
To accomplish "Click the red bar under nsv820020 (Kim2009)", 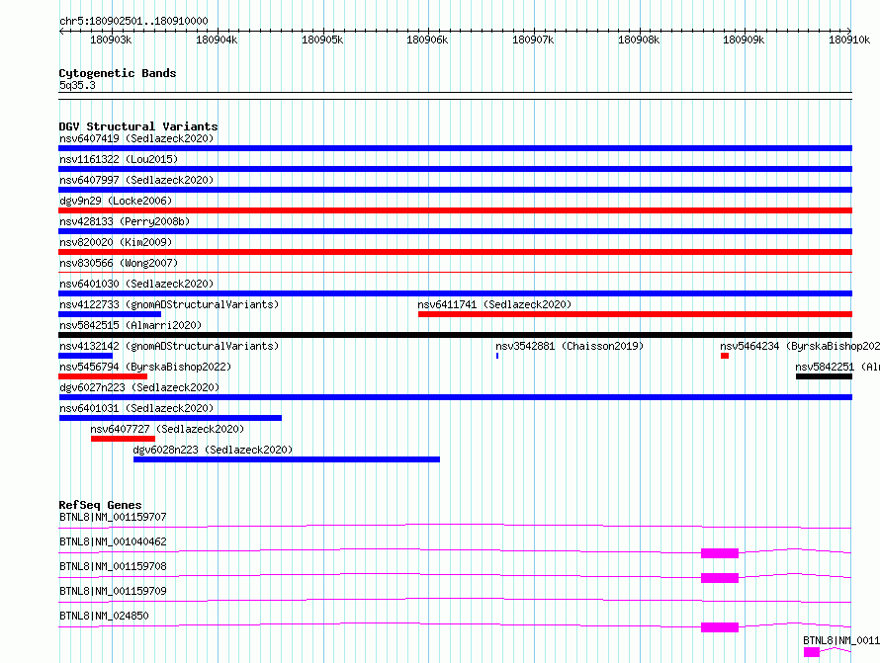I will 455,252.
